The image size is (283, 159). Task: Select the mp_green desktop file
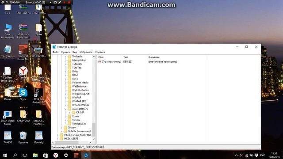[8, 51]
